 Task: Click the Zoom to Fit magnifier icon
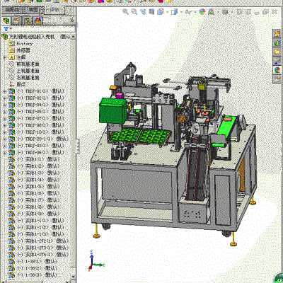(125, 12)
